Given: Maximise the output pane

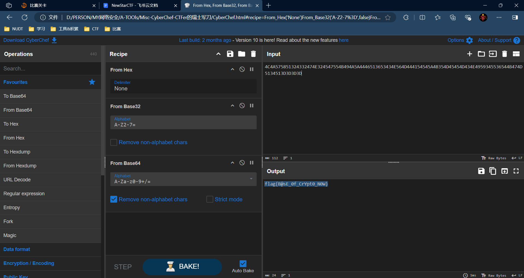Looking at the screenshot, I should pos(516,171).
